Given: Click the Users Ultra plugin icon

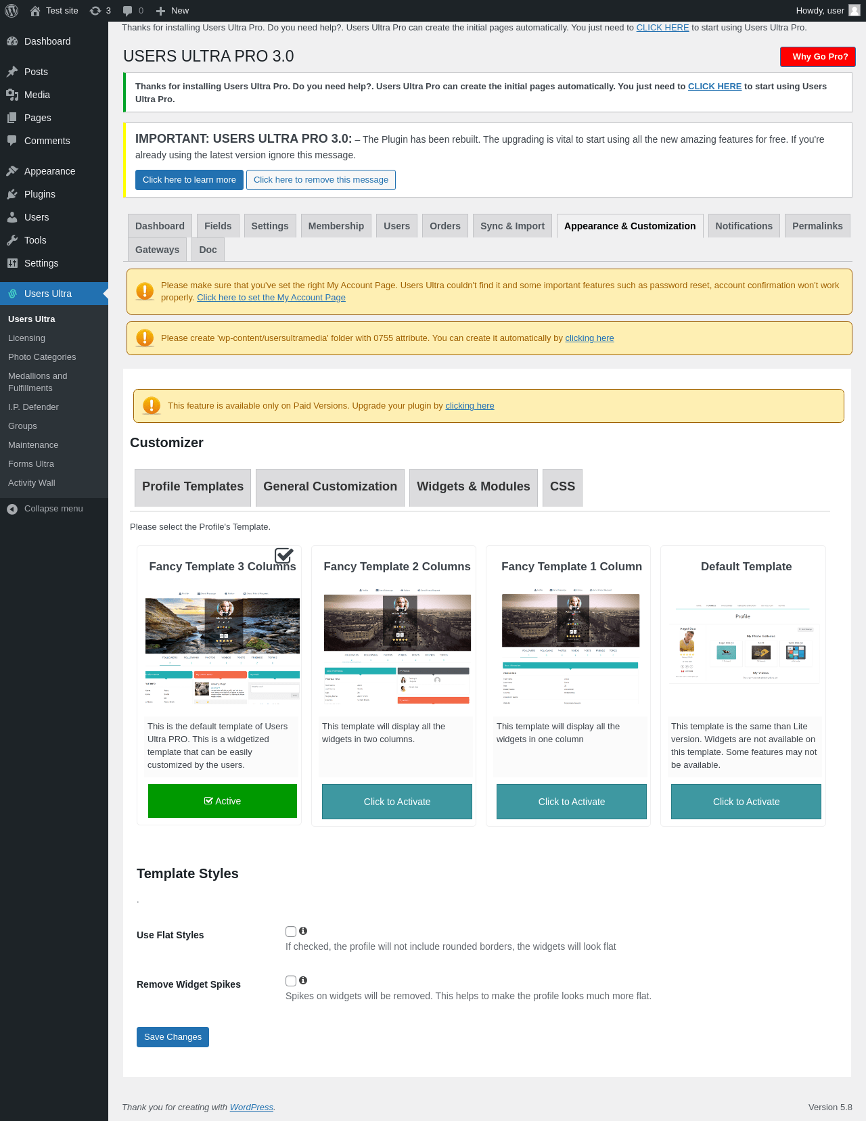Looking at the screenshot, I should [x=12, y=294].
